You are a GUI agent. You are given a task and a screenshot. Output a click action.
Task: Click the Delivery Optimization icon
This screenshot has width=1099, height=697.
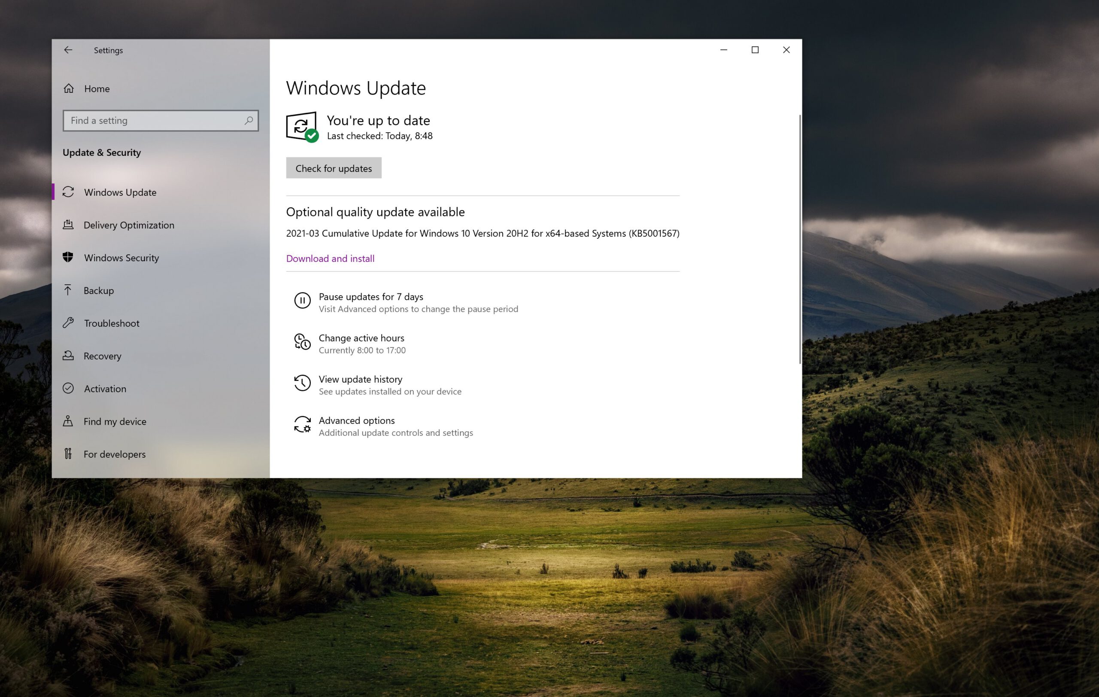(68, 224)
